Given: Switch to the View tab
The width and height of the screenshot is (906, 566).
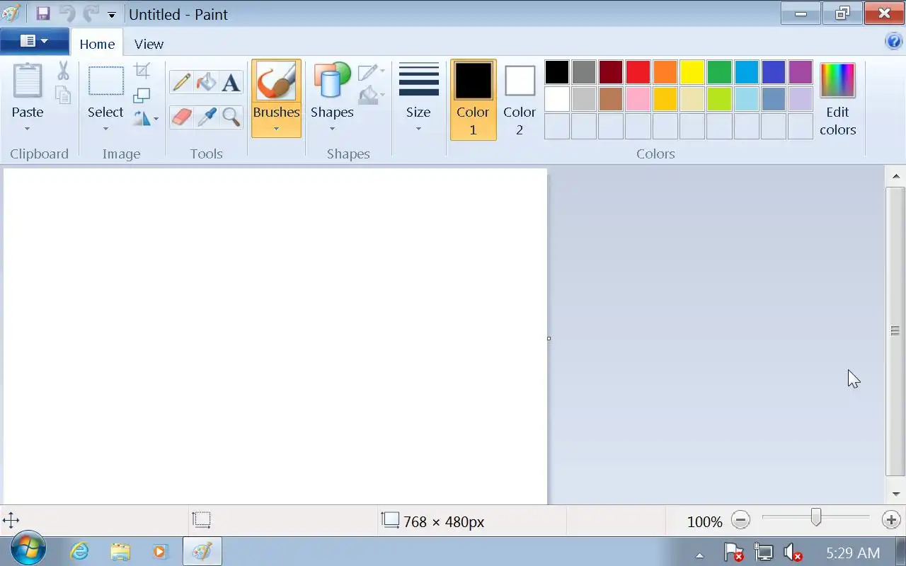Looking at the screenshot, I should 149,43.
